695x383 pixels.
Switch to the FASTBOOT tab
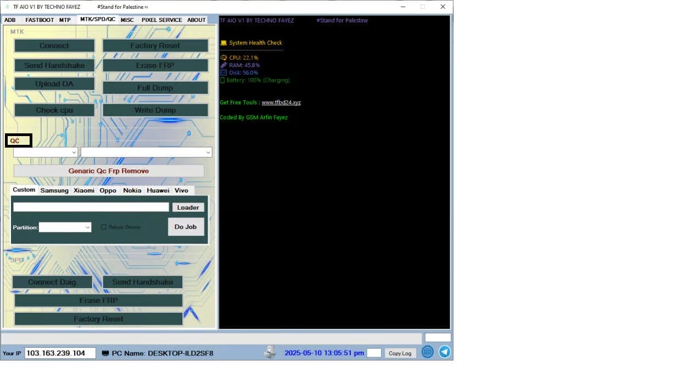(x=40, y=20)
